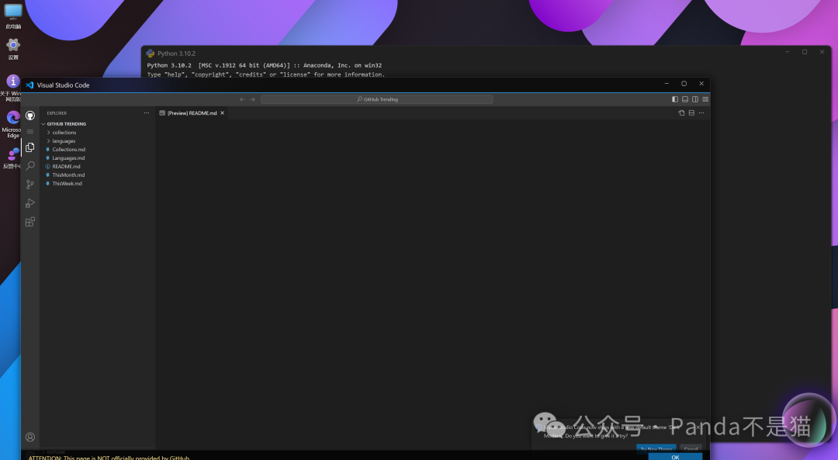Open the This PC desktop icon
Image resolution: width=838 pixels, height=460 pixels.
[x=13, y=16]
